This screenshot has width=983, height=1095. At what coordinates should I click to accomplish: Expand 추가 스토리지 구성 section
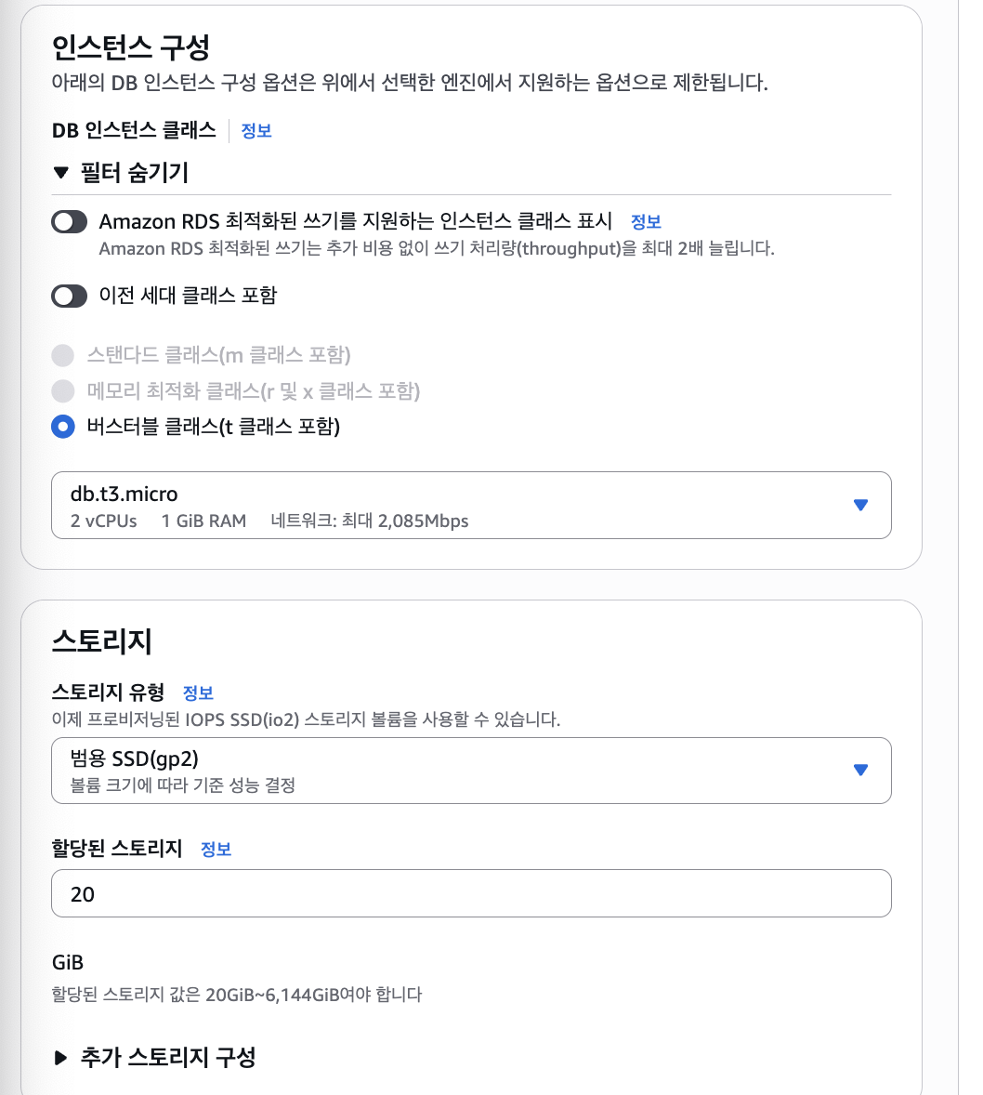click(x=167, y=1057)
